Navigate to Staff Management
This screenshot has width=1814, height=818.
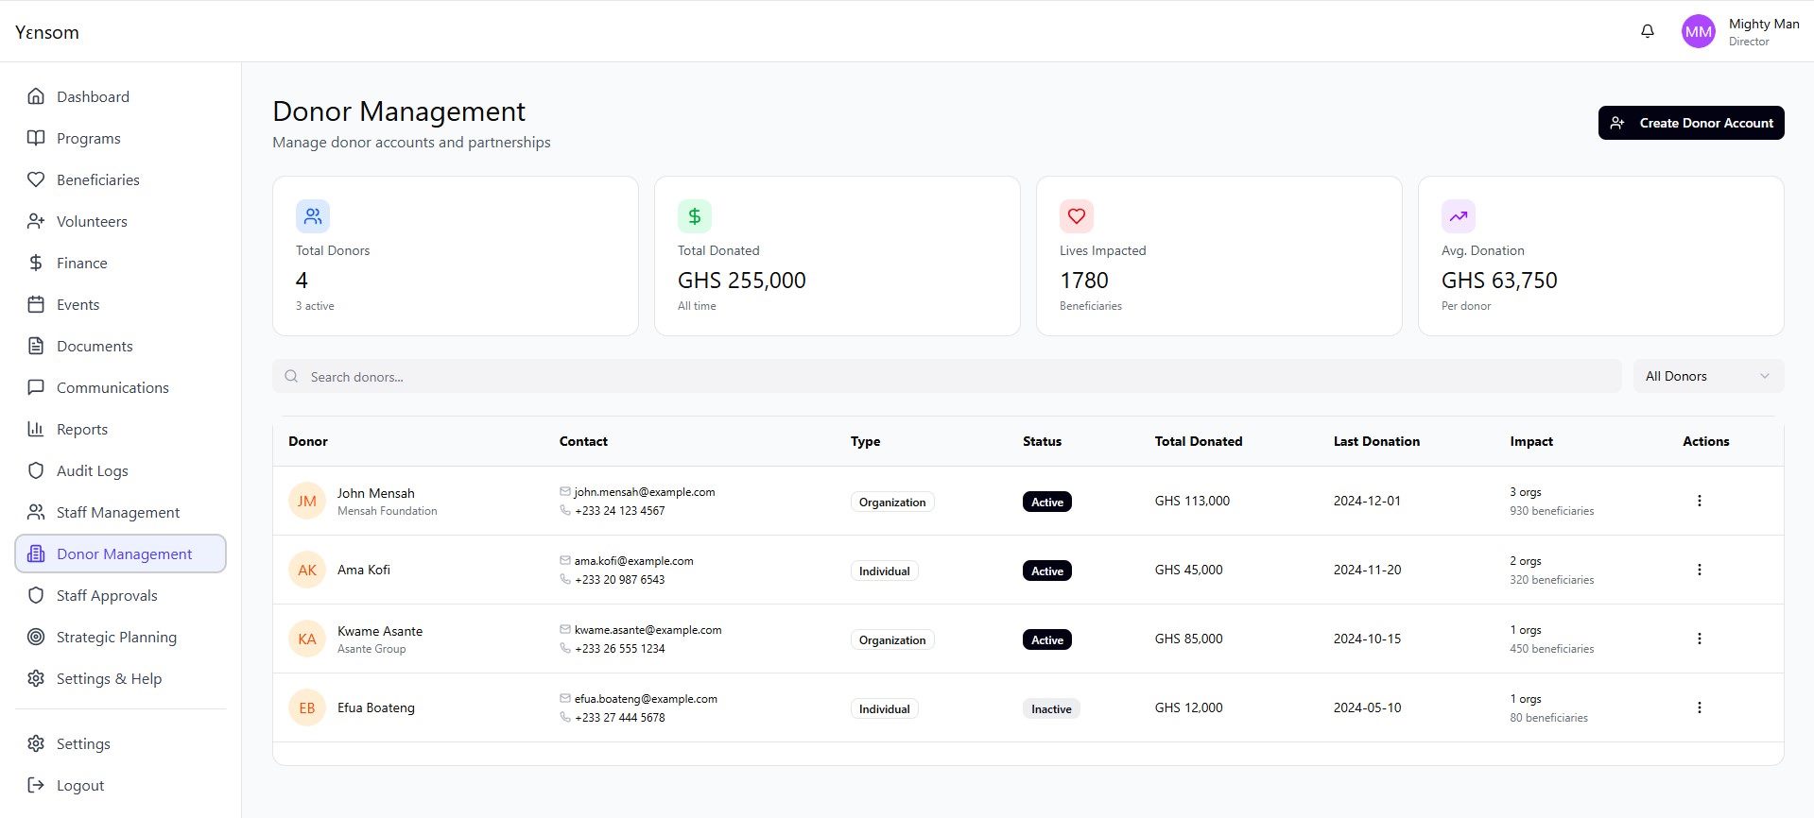[120, 512]
